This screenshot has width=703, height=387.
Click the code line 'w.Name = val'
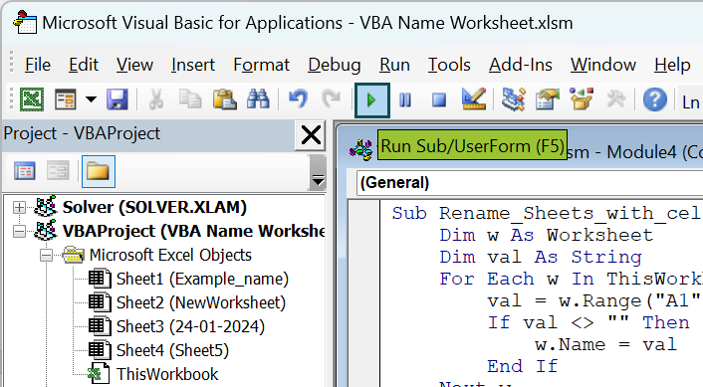pyautogui.click(x=605, y=345)
